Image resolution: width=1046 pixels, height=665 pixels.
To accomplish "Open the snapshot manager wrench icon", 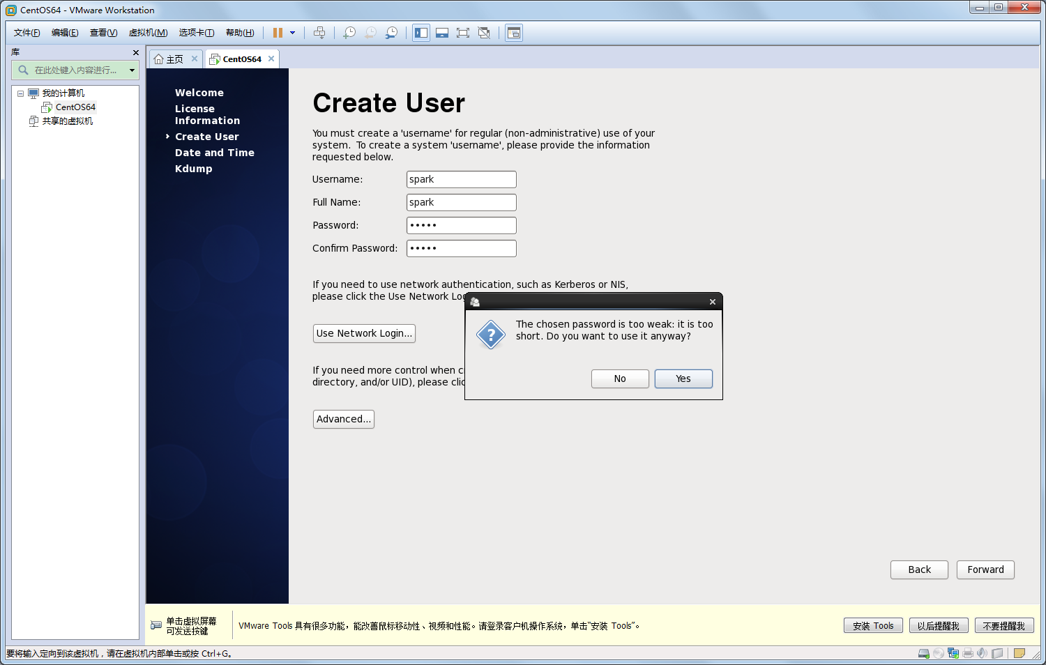I will click(392, 33).
